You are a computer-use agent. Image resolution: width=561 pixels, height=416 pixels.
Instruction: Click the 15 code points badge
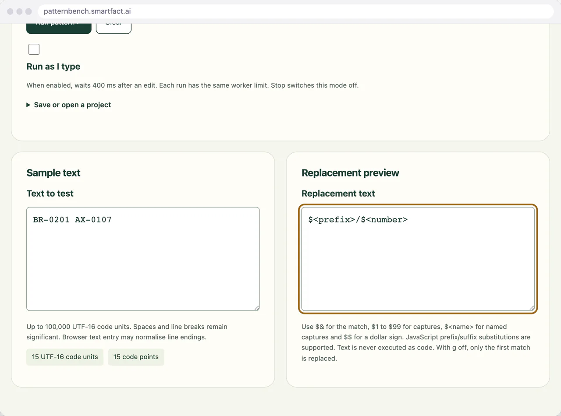coord(136,357)
